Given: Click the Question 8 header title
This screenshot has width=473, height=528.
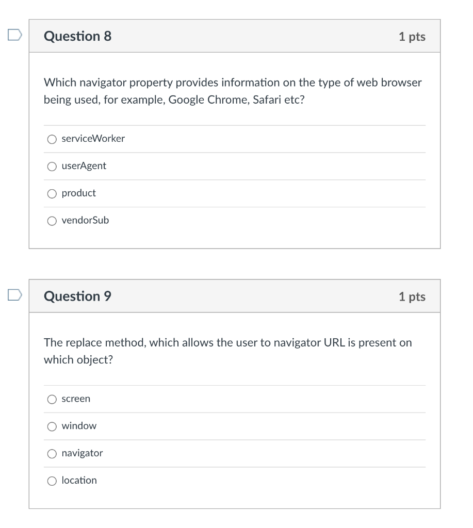Looking at the screenshot, I should [x=78, y=36].
